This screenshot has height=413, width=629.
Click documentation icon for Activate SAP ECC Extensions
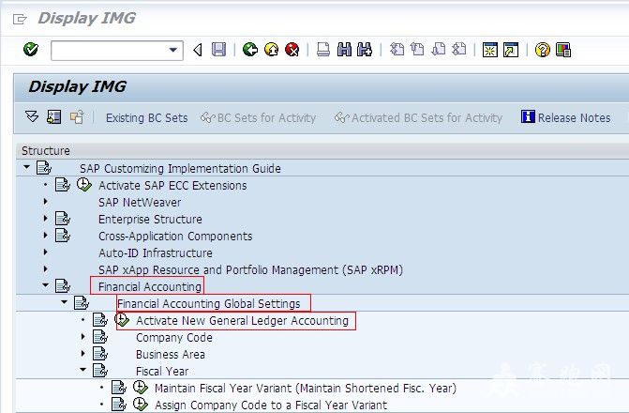(63, 184)
